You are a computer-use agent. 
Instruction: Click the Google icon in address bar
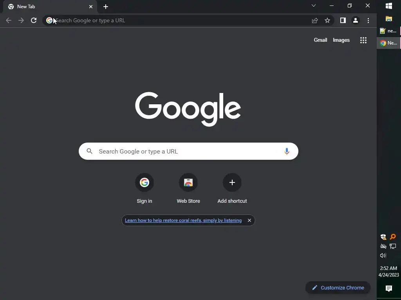pos(49,20)
